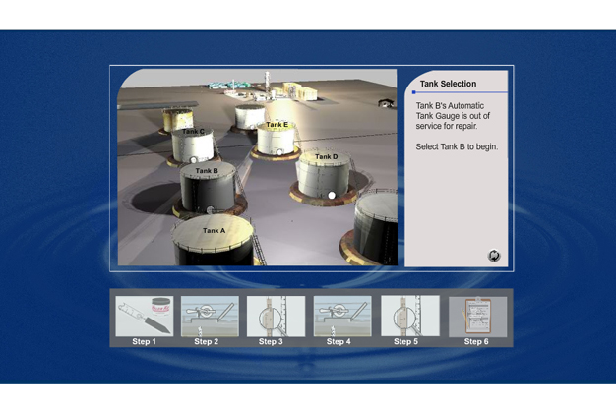This screenshot has height=407, width=616.
Task: Click the circular refresh icon in the panel
Action: click(494, 256)
